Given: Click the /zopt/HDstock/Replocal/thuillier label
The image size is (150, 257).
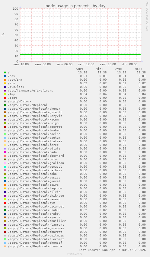Looking at the screenshot, I should coord(37,221).
